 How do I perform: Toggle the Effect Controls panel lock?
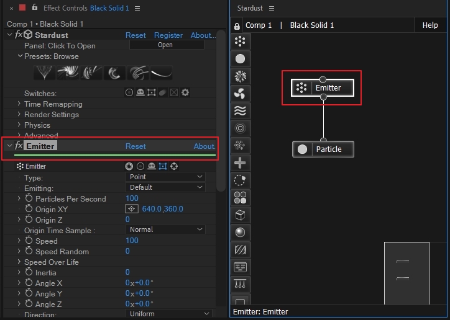click(x=35, y=7)
